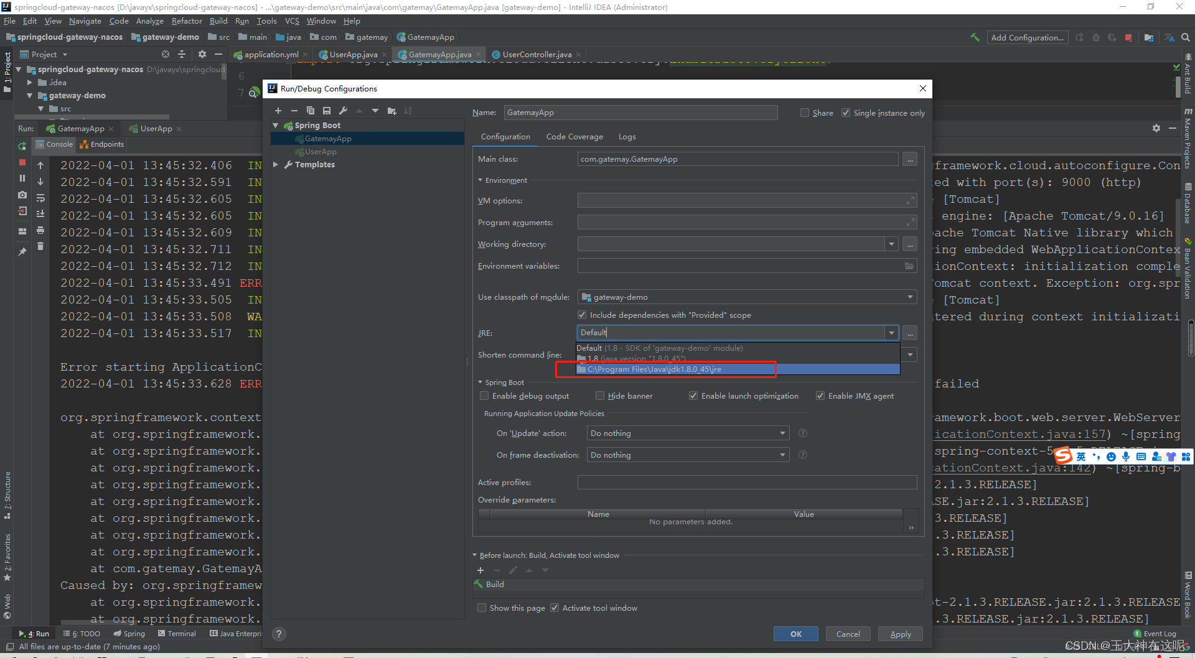Check Show this page option

pyautogui.click(x=482, y=608)
